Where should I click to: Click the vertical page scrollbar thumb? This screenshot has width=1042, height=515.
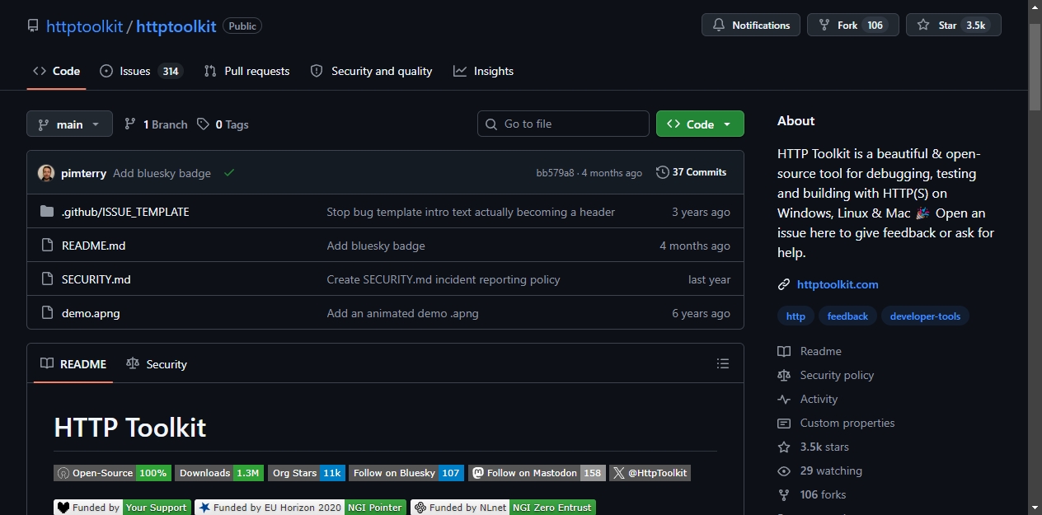[1035, 68]
